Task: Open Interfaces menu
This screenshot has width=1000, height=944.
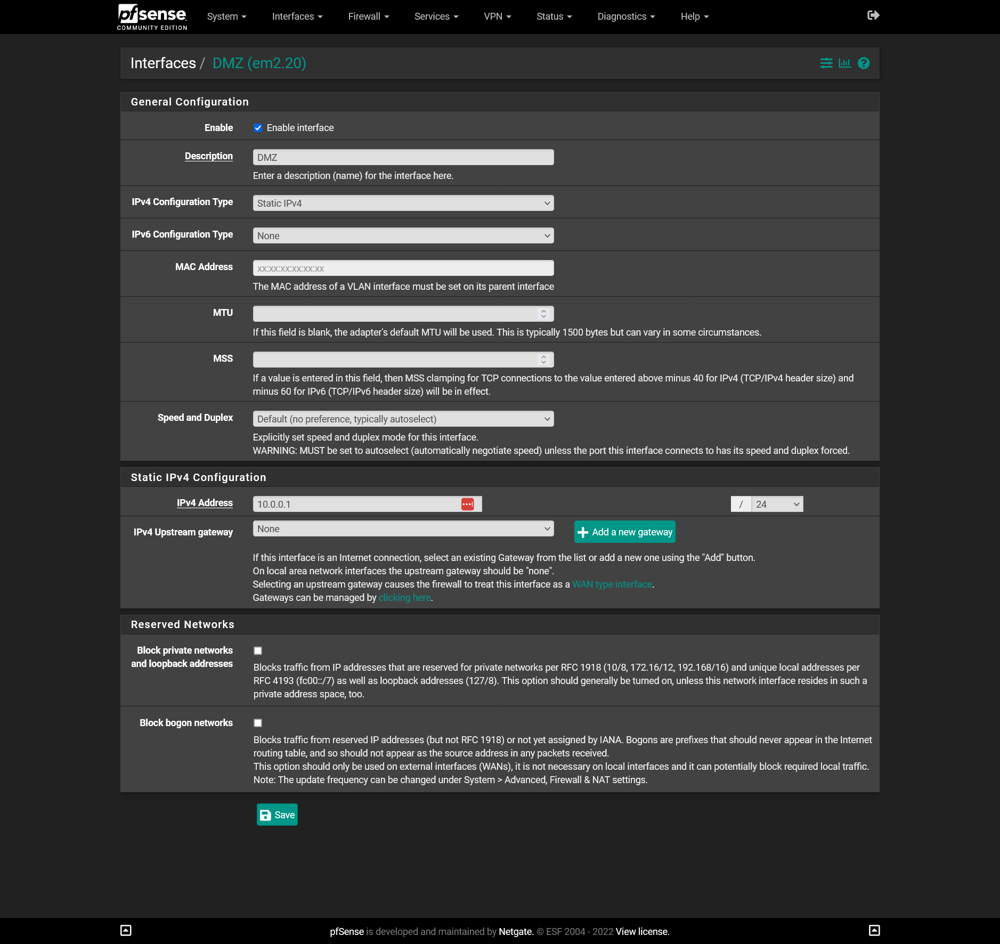Action: 297,17
